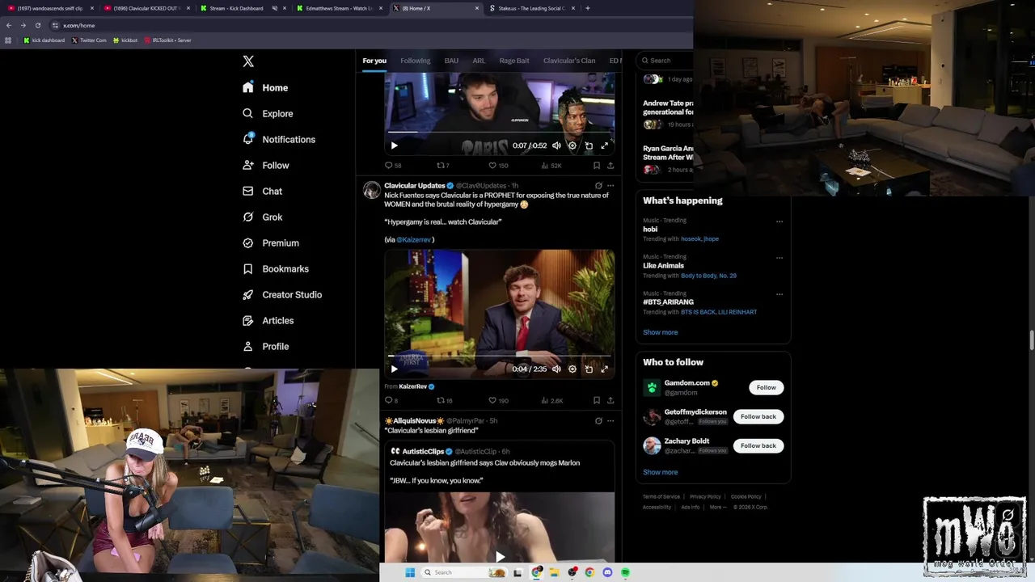The height and width of the screenshot is (582, 1035).
Task: Follow Gamdom.com account
Action: pyautogui.click(x=766, y=387)
